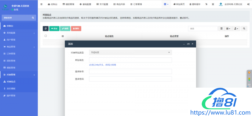Viewport: 252px width, 116px height.
Task: Toggle fullscreen with the expand-arrows icon
Action: tap(213, 4)
